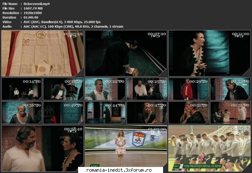This screenshot has width=252, height=173.
Task: Select the frame at 00:29:20
Action: click(189, 89)
